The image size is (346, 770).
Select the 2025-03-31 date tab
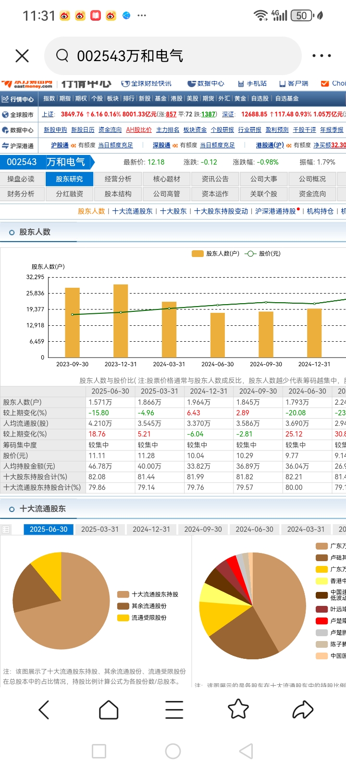[100, 529]
